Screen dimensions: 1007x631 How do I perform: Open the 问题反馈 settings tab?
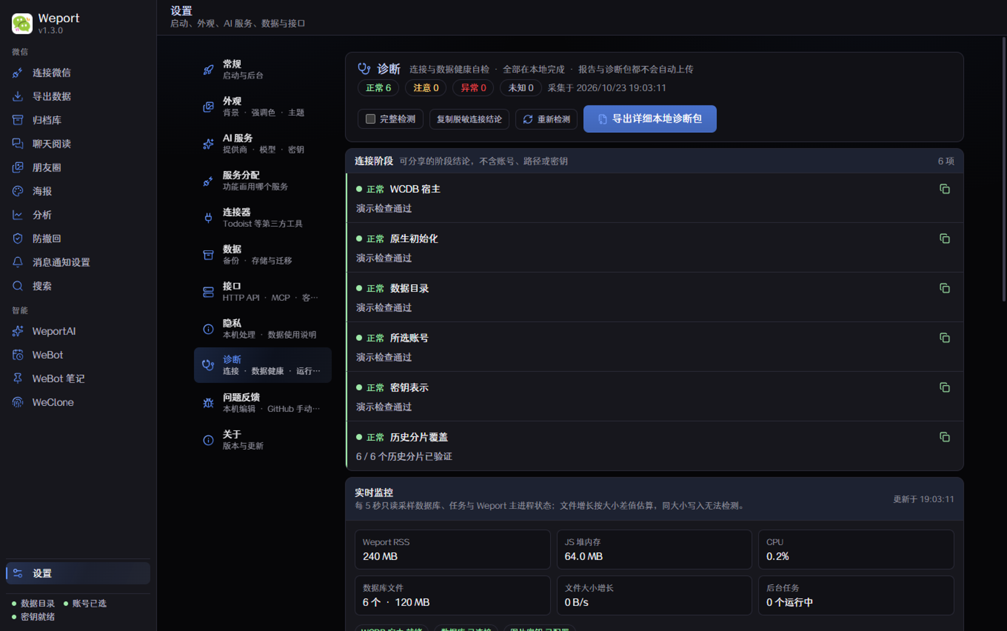[263, 403]
